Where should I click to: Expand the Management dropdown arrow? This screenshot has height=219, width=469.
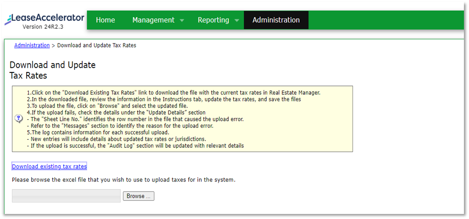[x=182, y=21]
